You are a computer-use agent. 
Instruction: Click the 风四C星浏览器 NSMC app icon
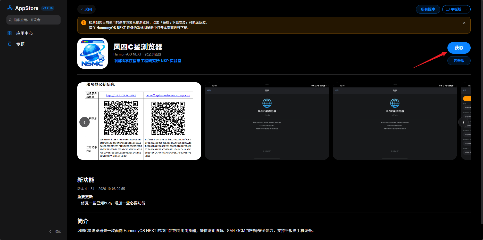pos(93,53)
